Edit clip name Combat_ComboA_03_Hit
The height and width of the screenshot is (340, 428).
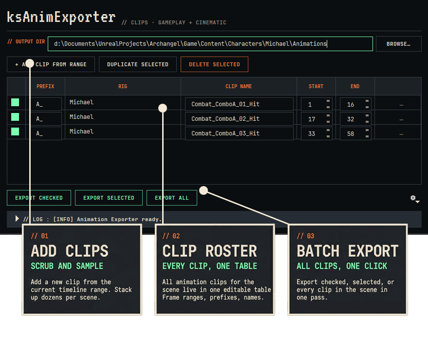point(239,133)
